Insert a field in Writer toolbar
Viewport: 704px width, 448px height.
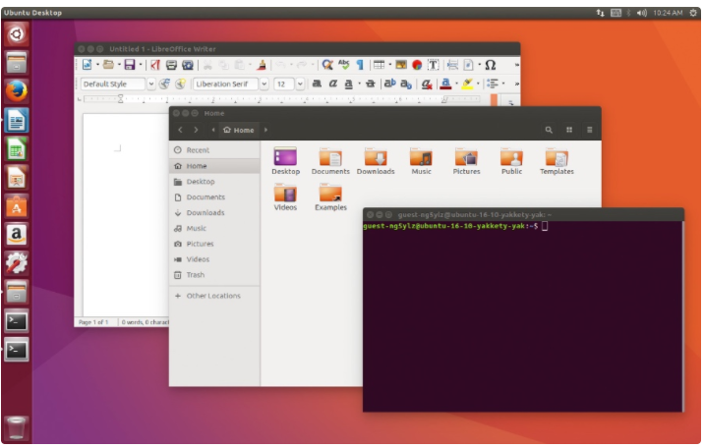point(468,65)
